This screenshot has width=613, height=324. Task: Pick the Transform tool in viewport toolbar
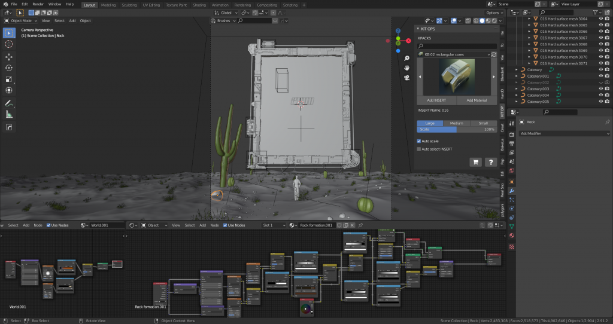(x=8, y=90)
